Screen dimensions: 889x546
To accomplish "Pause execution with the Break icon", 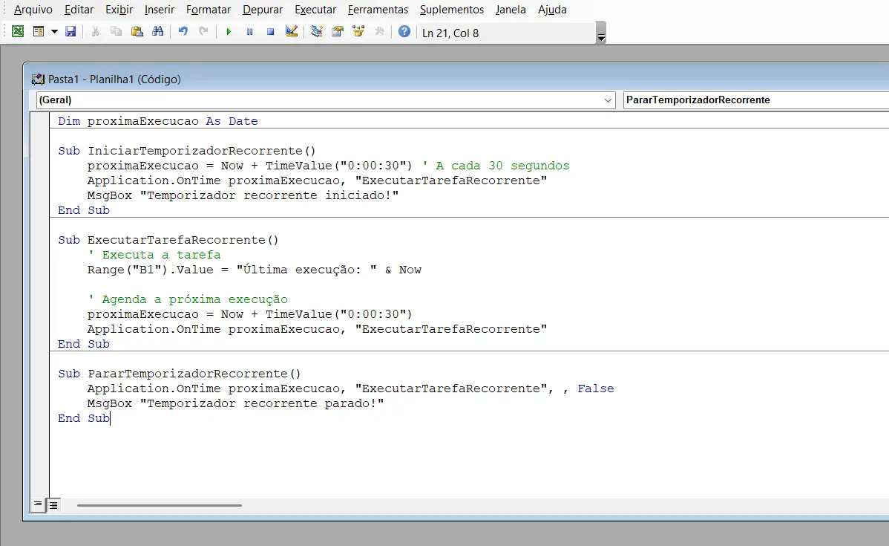I will click(249, 32).
